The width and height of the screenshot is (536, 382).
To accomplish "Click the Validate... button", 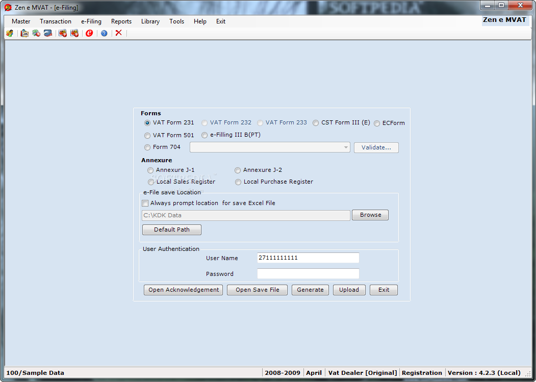I will pyautogui.click(x=376, y=148).
